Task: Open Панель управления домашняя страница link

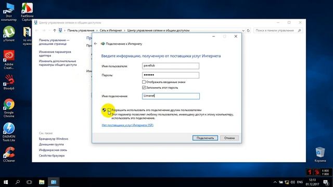Action: [54, 42]
